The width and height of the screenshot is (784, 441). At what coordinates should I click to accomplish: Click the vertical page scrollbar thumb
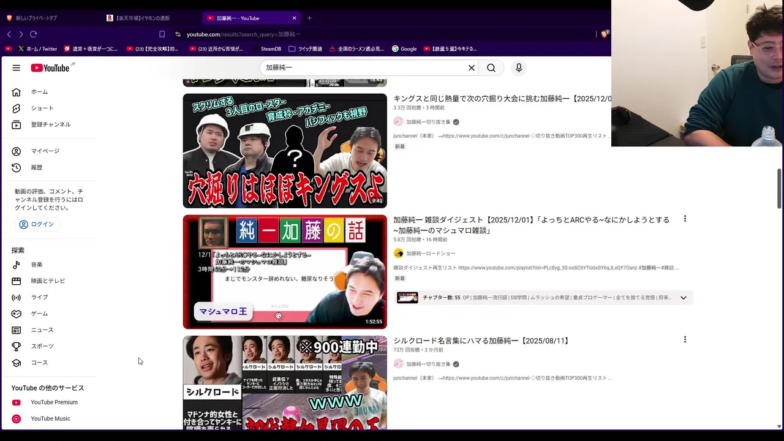pyautogui.click(x=779, y=189)
